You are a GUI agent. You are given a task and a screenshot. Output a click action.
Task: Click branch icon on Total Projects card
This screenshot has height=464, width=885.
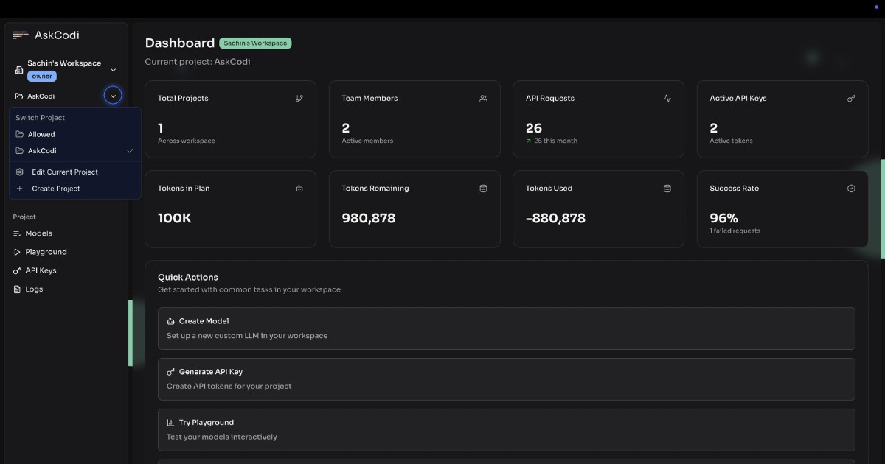pyautogui.click(x=299, y=98)
